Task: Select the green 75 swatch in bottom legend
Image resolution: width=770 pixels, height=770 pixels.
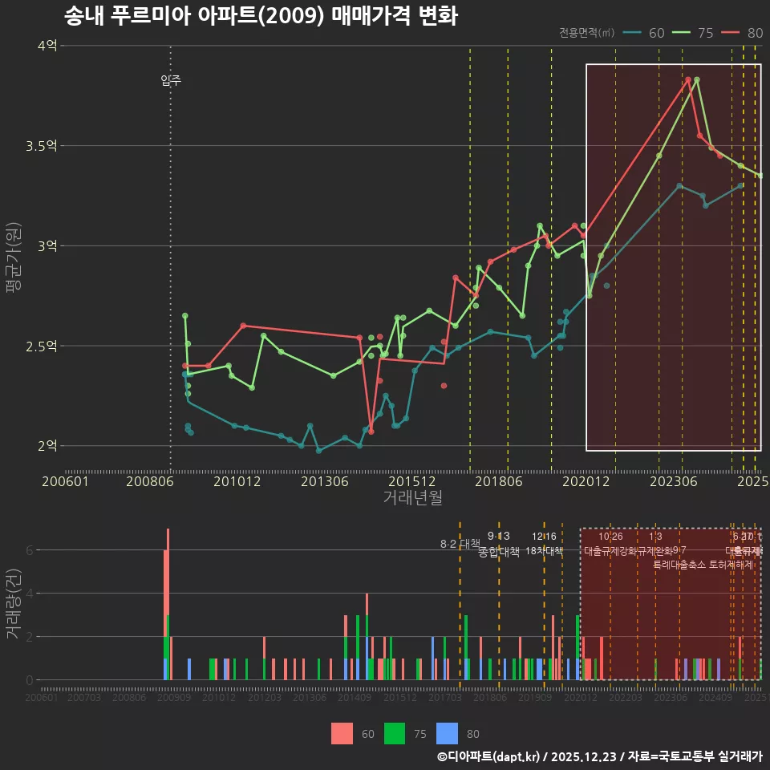Action: 395,733
